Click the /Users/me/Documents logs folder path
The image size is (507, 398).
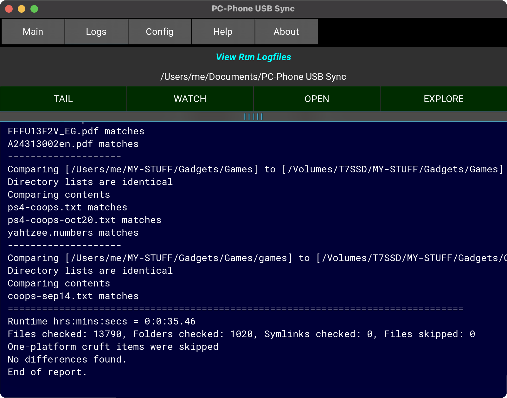(x=253, y=77)
